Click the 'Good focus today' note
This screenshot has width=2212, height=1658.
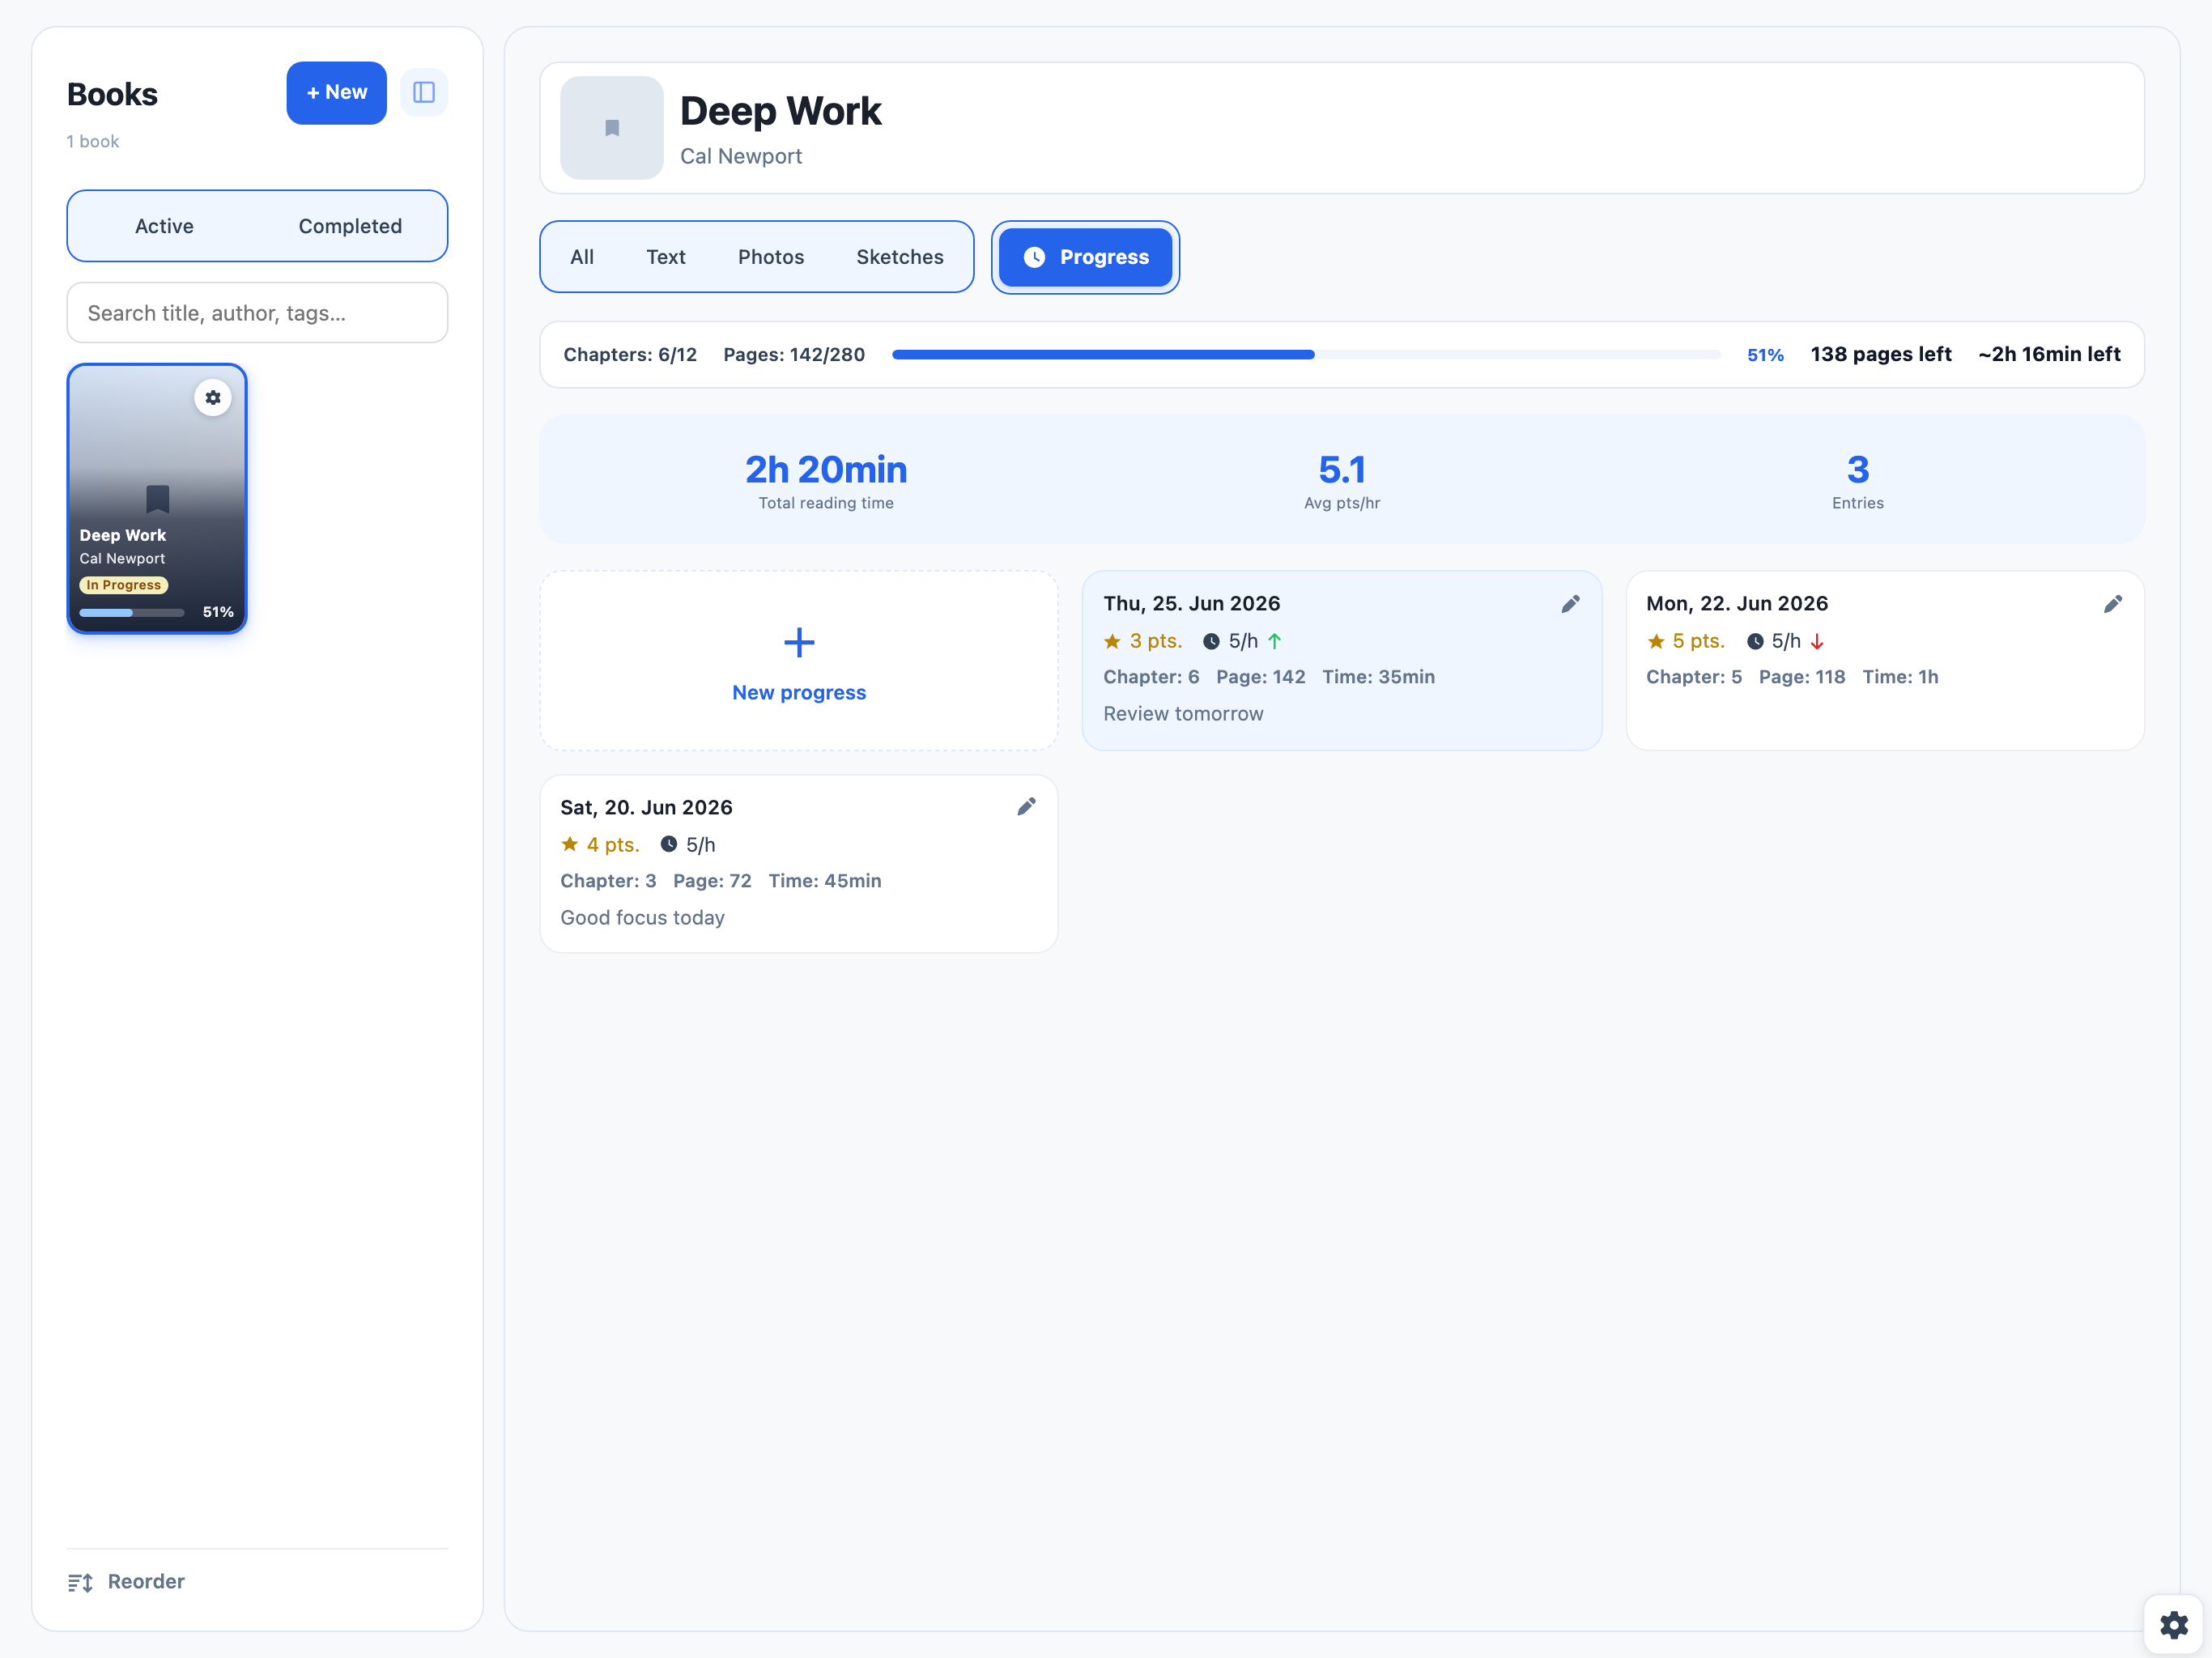pyautogui.click(x=643, y=917)
